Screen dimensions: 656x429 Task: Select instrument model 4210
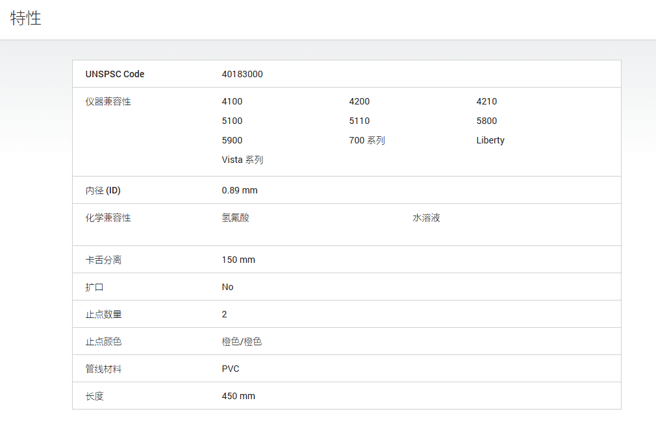click(x=486, y=102)
